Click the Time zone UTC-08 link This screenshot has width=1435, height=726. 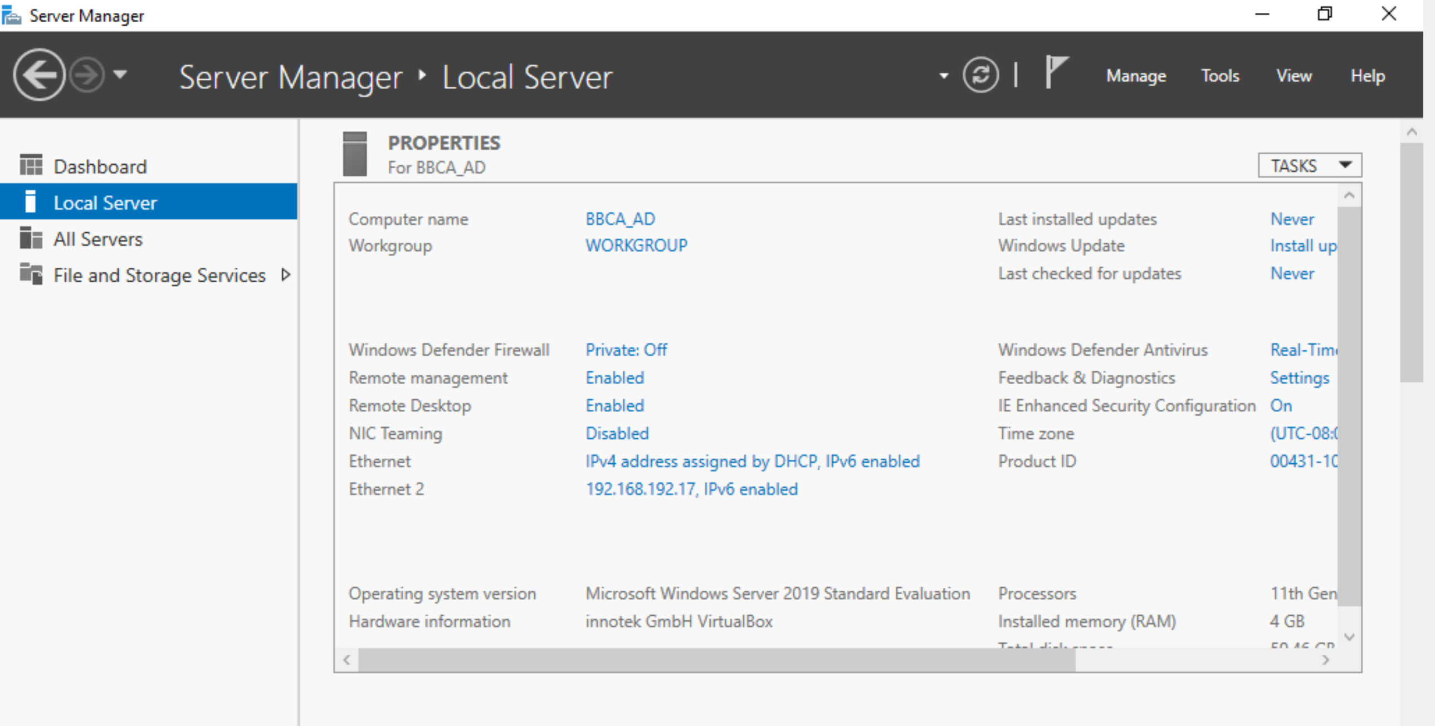point(1304,433)
